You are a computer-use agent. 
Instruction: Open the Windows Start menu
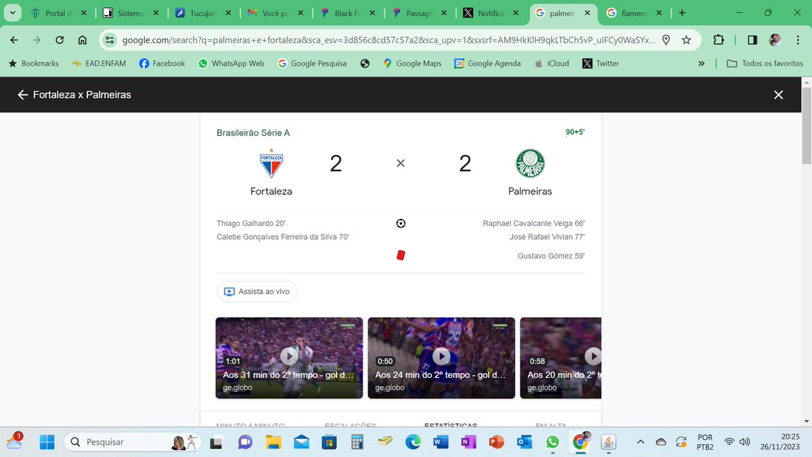coord(47,442)
